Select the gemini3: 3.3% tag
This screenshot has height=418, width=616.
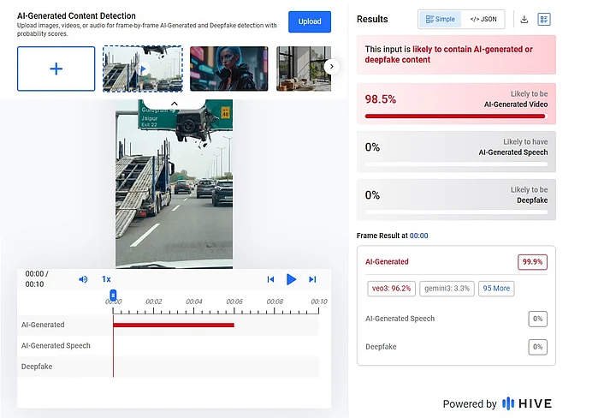click(x=448, y=289)
